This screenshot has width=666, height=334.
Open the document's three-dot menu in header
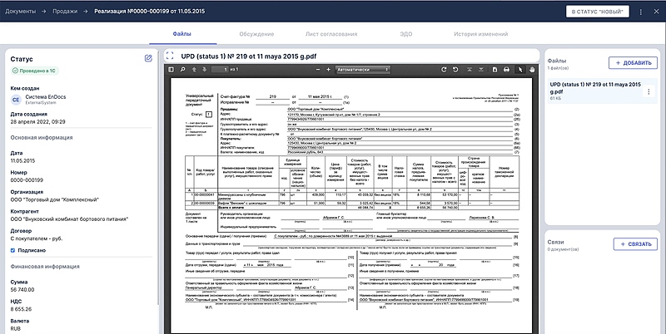[652, 12]
